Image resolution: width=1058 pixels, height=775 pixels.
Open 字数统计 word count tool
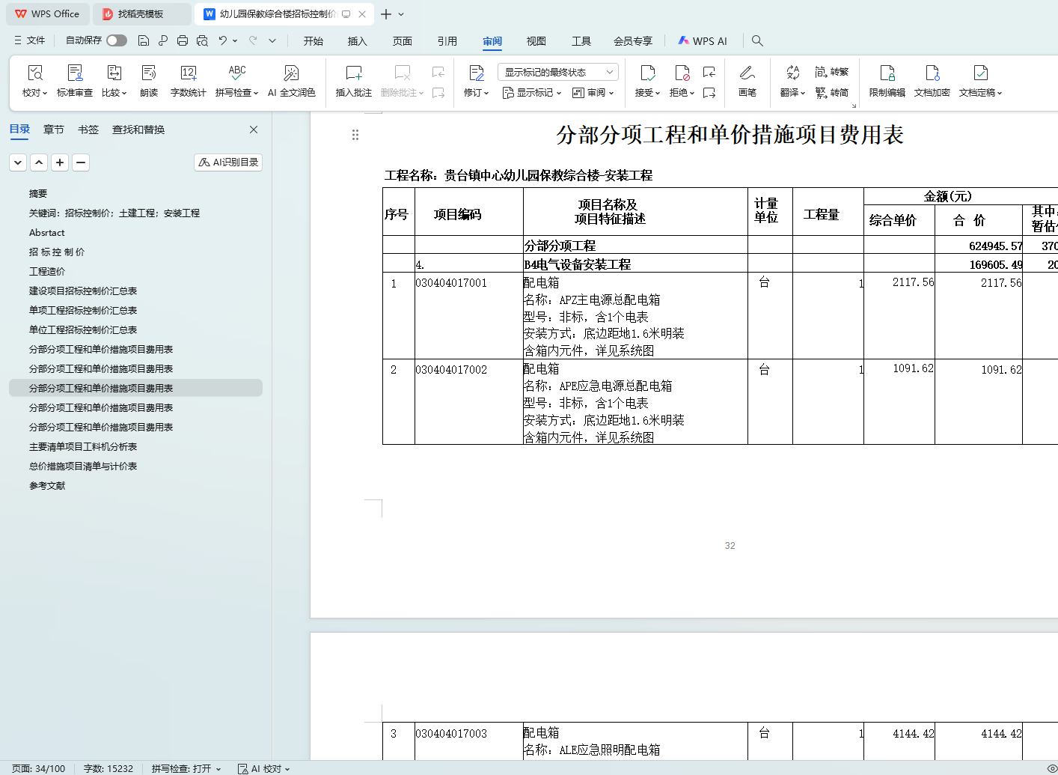pos(188,80)
